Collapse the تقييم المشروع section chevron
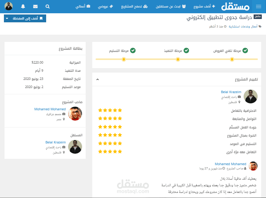This screenshot has width=266, height=198. click(x=97, y=79)
